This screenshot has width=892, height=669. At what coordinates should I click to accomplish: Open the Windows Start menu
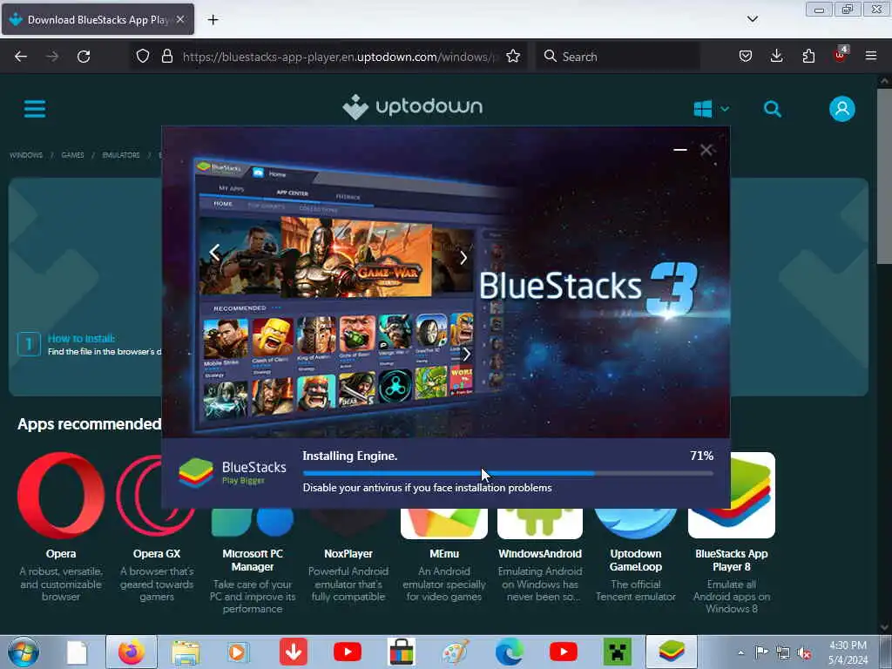click(24, 652)
